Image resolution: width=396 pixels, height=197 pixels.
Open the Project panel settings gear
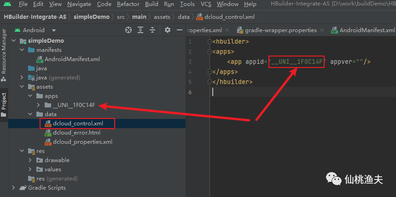168,30
